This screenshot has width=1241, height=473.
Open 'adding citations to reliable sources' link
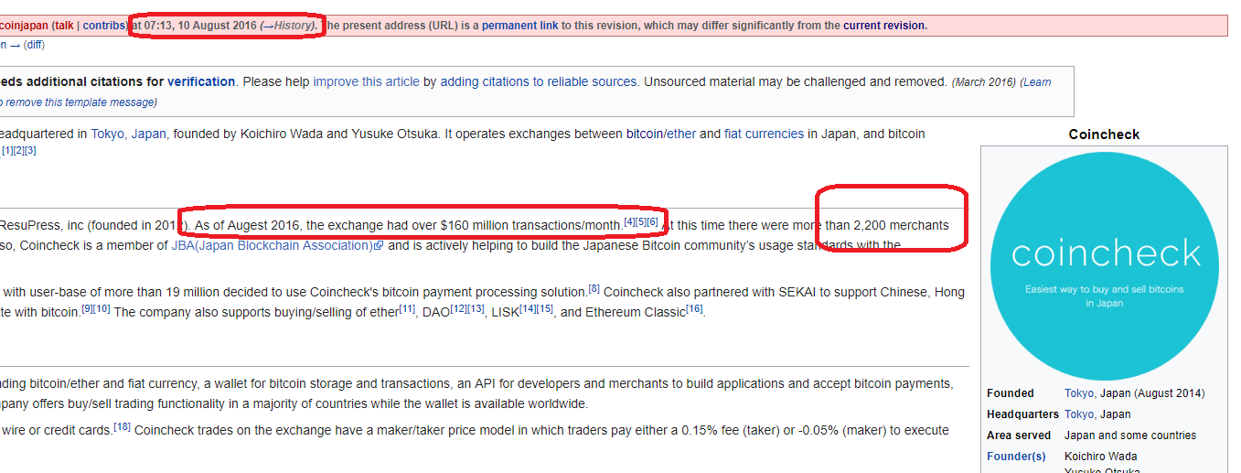click(x=539, y=81)
